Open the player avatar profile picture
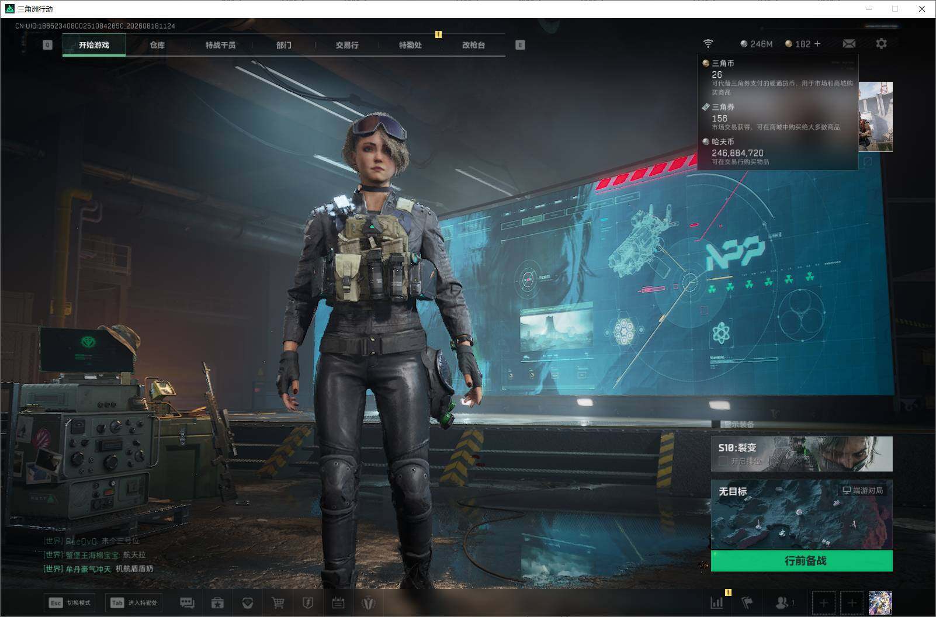This screenshot has width=936, height=617. point(880,603)
